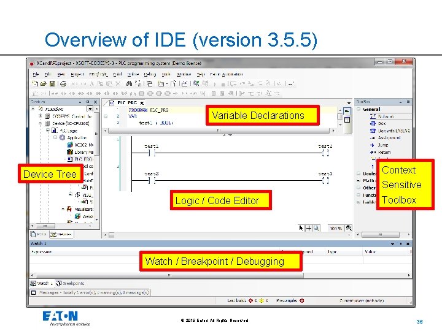Click the New Project toolbar icon
The height and width of the screenshot is (331, 442).
(35, 83)
